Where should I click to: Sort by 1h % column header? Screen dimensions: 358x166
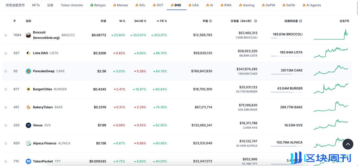(x=122, y=21)
